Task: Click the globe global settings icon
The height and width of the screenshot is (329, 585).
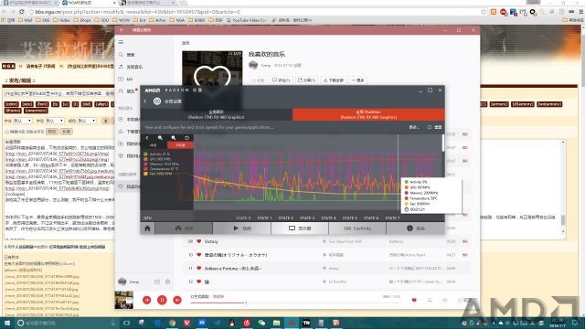Action: pos(157,101)
